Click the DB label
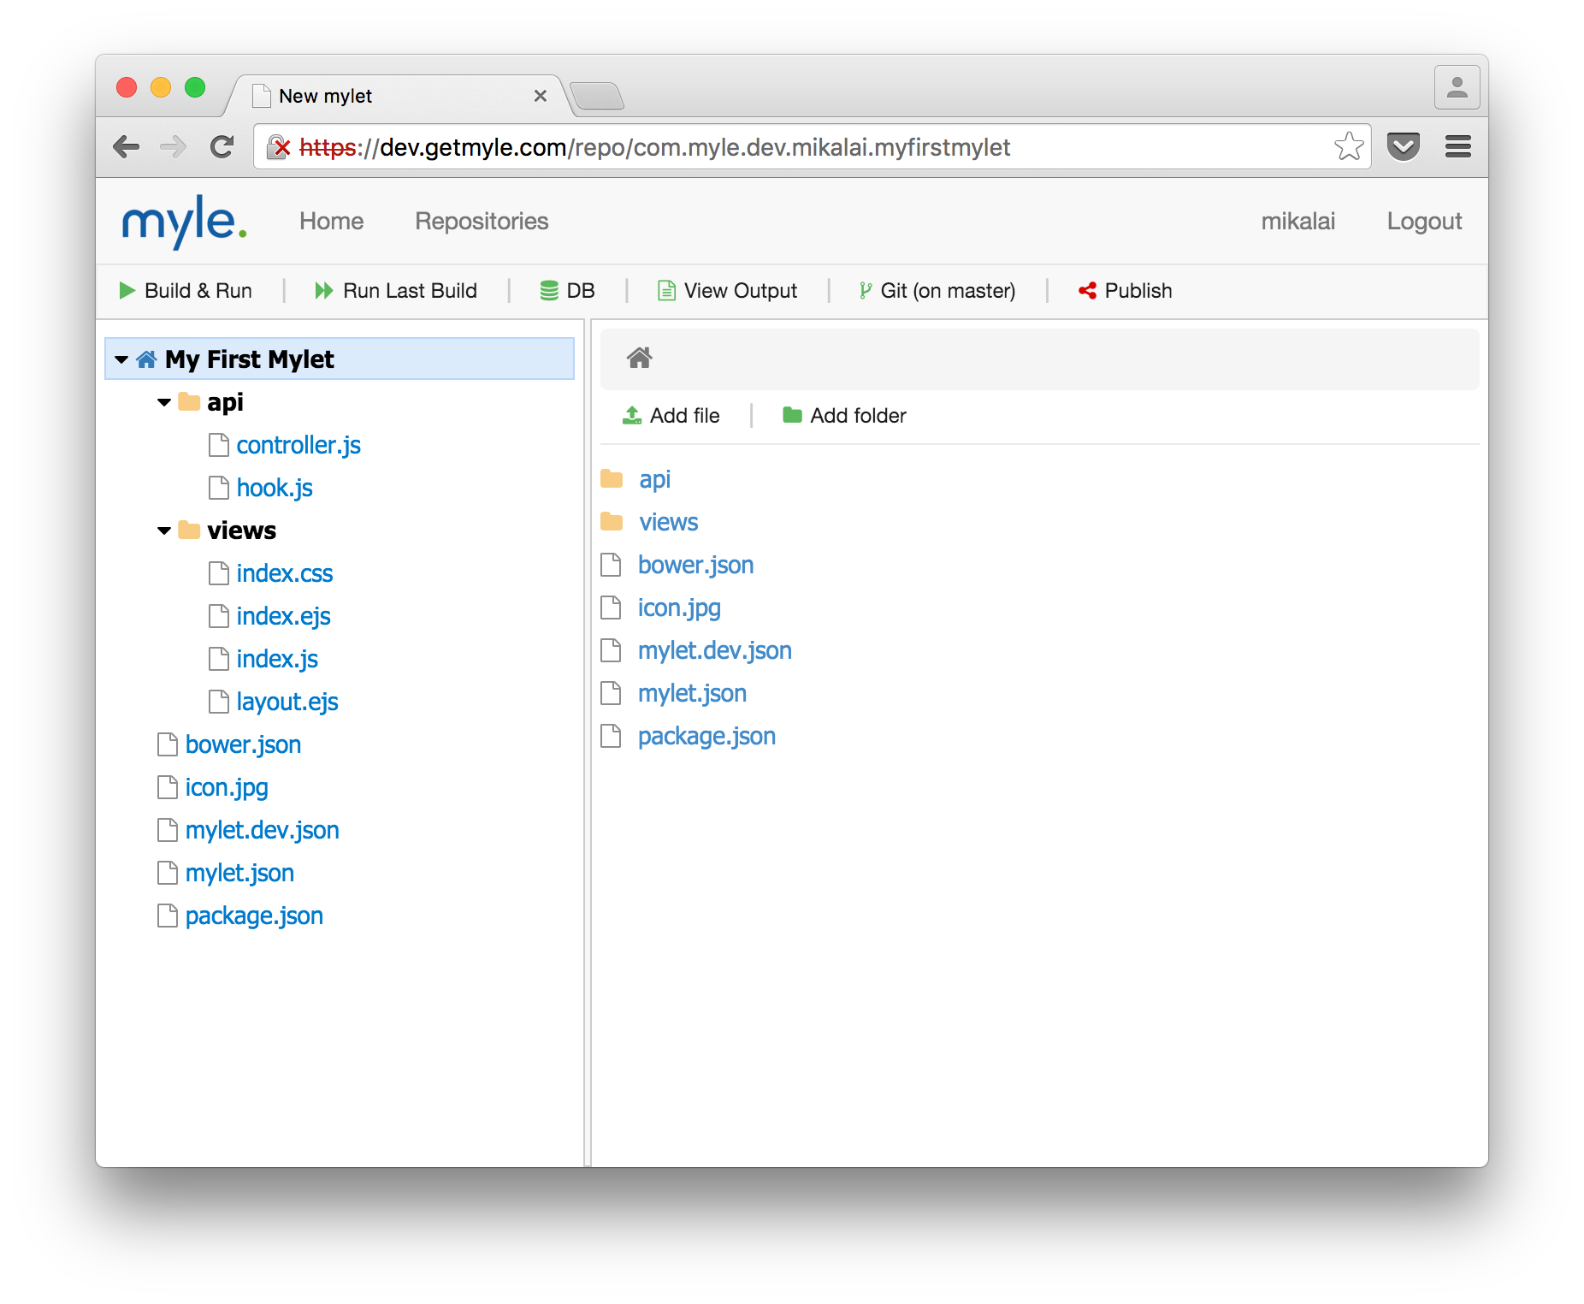Viewport: 1584px width, 1304px height. 581,291
